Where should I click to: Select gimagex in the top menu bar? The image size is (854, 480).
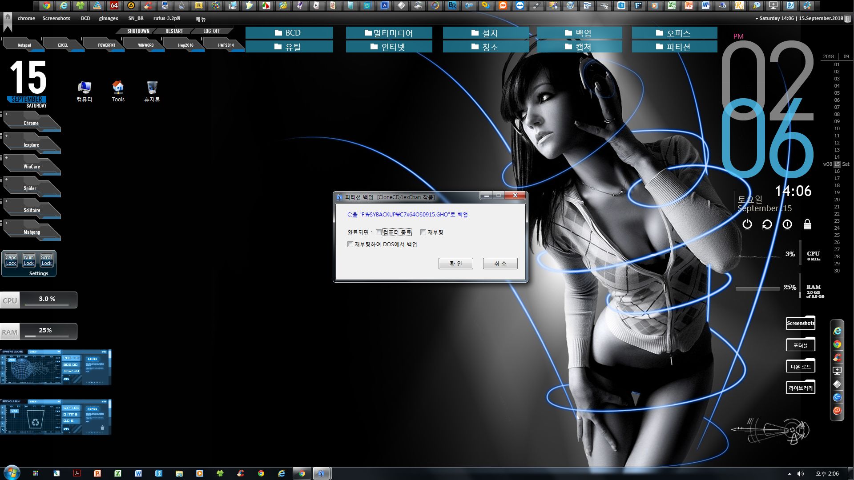tap(109, 18)
